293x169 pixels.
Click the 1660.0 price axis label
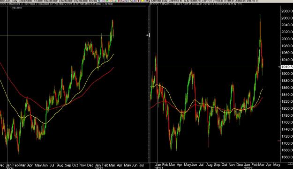click(287, 157)
